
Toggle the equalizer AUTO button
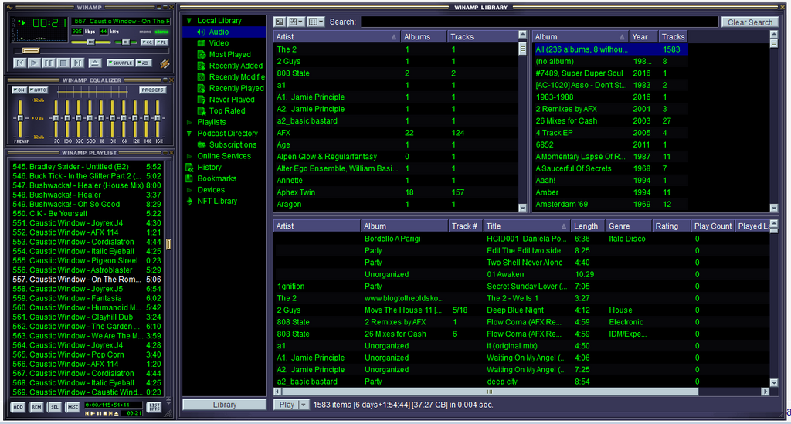point(38,90)
